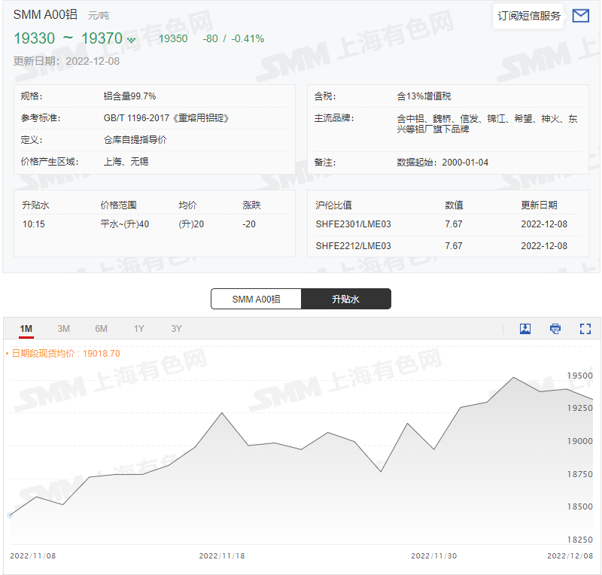Viewport: 602px width, 575px height.
Task: Click the printer icon in chart toolbar
Action: (555, 329)
